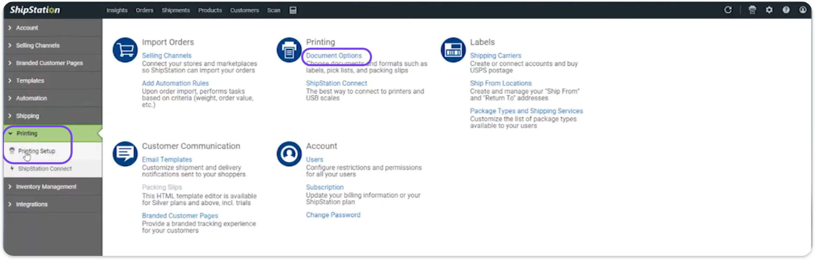Expand the Templates sidebar section
Viewport: 815px width, 260px height.
(x=53, y=81)
